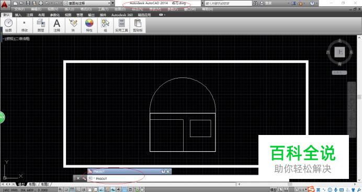
Task: Open the 块 (Block) ribbon panel
Action: coord(73,25)
